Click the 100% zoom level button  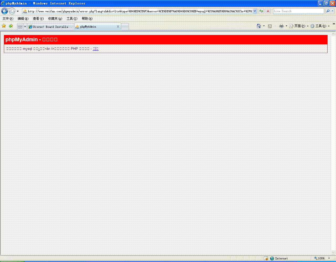click(319, 258)
